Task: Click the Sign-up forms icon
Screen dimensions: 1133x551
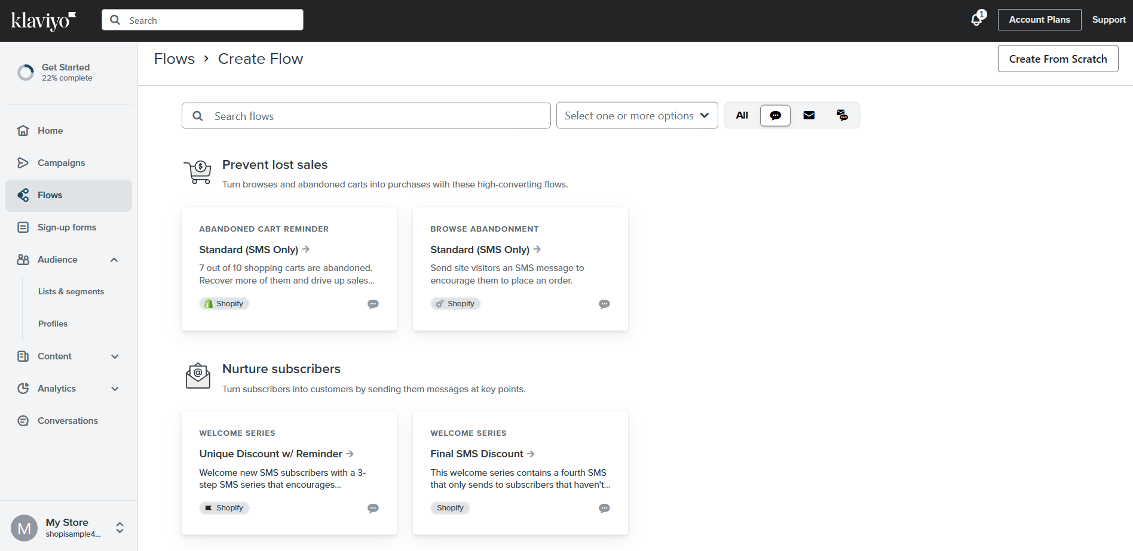Action: point(23,227)
